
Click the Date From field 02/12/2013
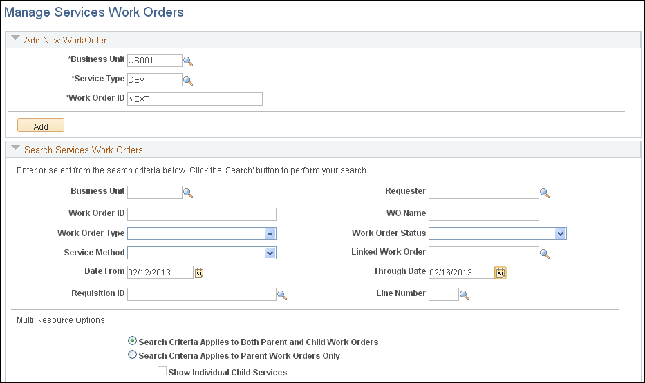[x=160, y=272]
